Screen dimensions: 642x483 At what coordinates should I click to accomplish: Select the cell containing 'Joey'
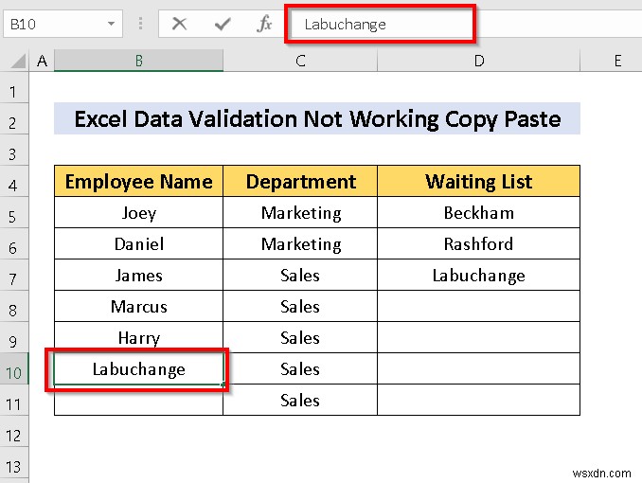click(x=139, y=212)
